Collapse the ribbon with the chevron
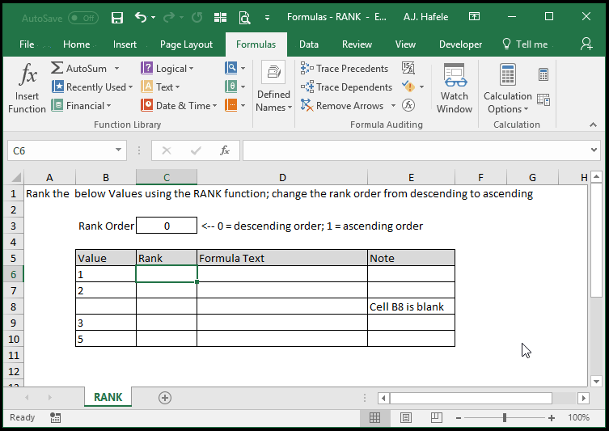Image resolution: width=609 pixels, height=431 pixels. click(x=593, y=125)
